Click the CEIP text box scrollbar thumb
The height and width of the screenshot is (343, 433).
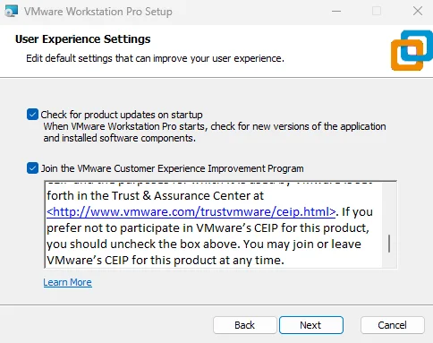click(x=389, y=244)
